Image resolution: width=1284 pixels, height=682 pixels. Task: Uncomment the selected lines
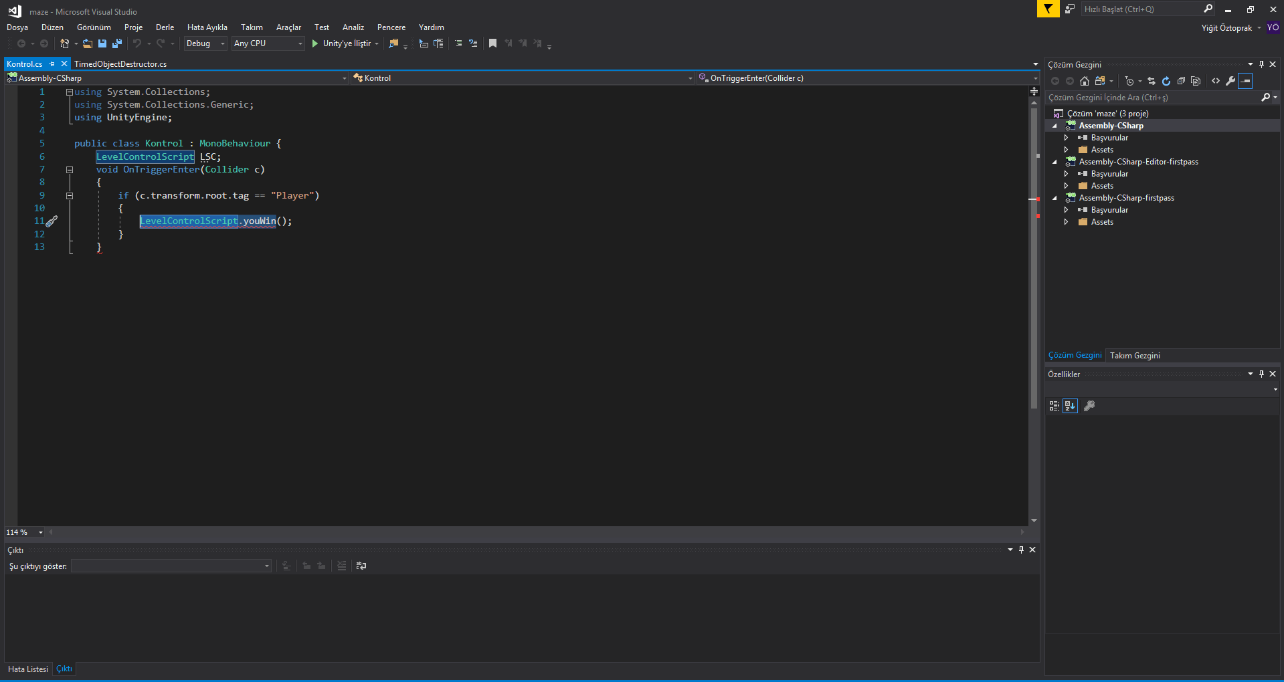pyautogui.click(x=473, y=43)
